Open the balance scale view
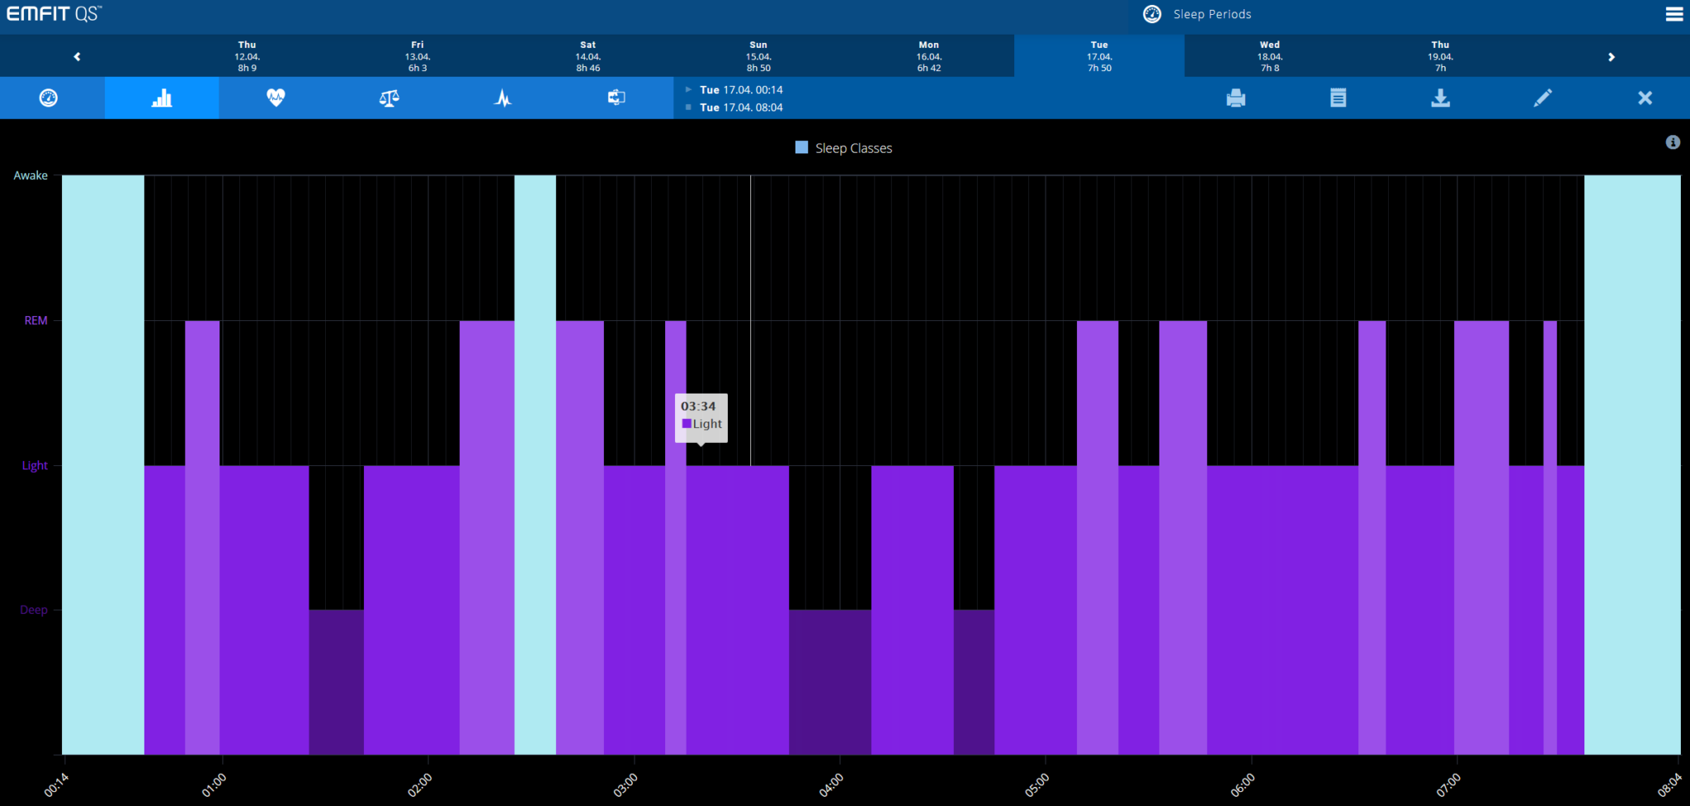Image resolution: width=1690 pixels, height=806 pixels. point(389,98)
